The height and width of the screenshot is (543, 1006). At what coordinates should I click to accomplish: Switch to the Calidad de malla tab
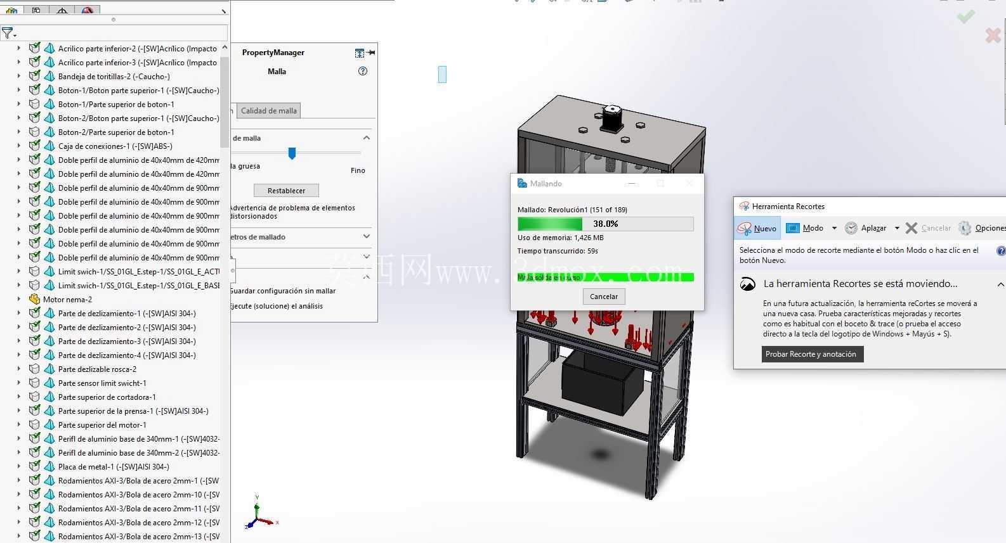tap(268, 111)
